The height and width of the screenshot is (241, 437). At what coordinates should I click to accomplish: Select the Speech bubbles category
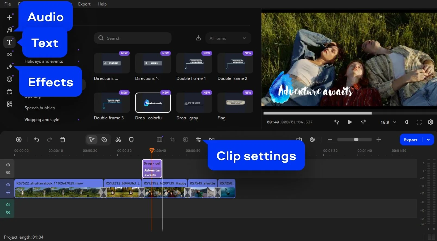40,108
